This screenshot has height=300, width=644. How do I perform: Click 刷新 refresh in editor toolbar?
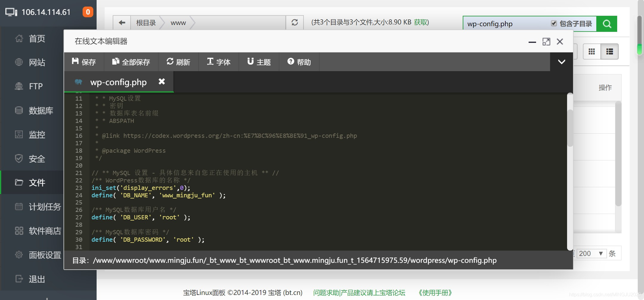(178, 62)
